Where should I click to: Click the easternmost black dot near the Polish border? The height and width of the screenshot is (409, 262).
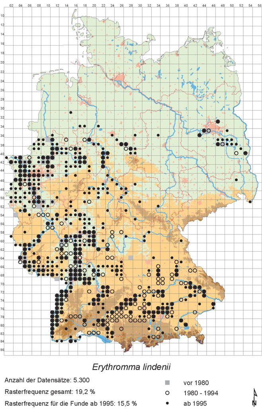(x=250, y=202)
